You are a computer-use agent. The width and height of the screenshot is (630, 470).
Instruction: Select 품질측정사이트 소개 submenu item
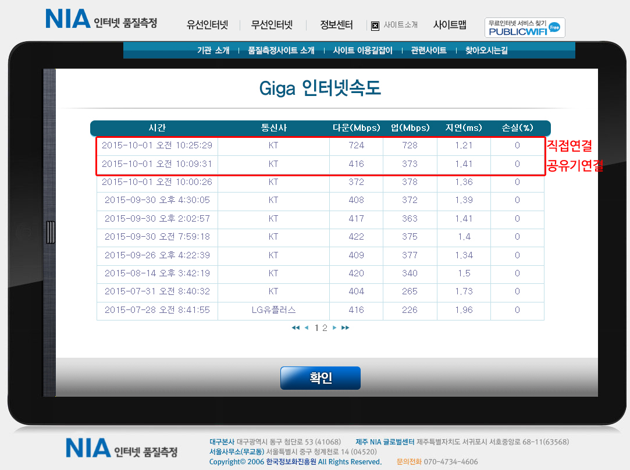coord(281,50)
